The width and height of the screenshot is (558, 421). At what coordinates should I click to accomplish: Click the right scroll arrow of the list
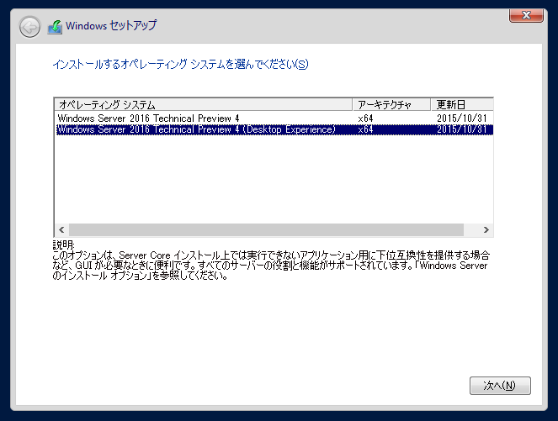pos(486,230)
